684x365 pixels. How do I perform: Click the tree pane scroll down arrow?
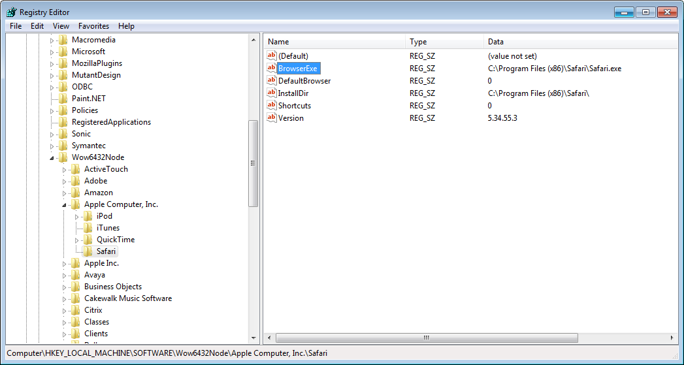[x=253, y=338]
